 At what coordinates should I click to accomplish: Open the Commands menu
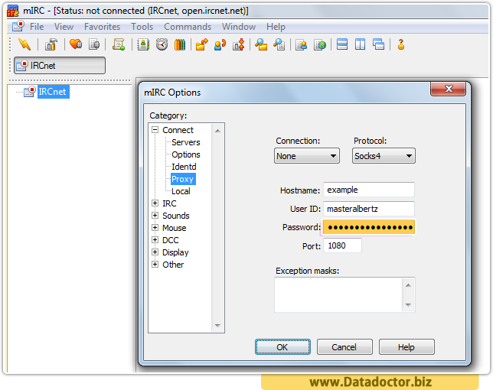tap(188, 27)
